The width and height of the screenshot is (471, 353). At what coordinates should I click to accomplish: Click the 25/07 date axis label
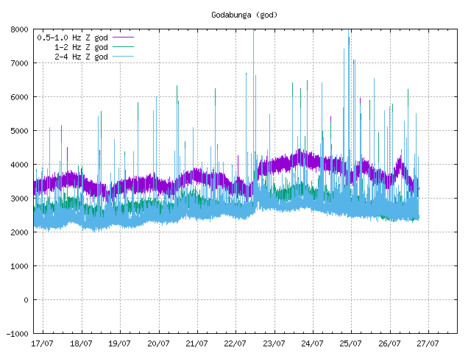click(351, 343)
